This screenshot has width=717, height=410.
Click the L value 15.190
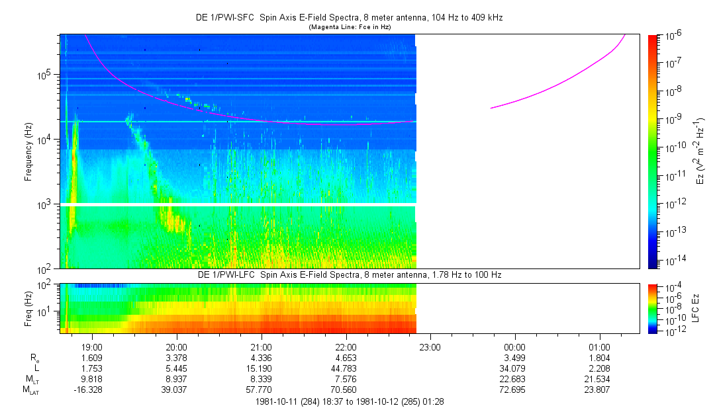click(x=261, y=368)
